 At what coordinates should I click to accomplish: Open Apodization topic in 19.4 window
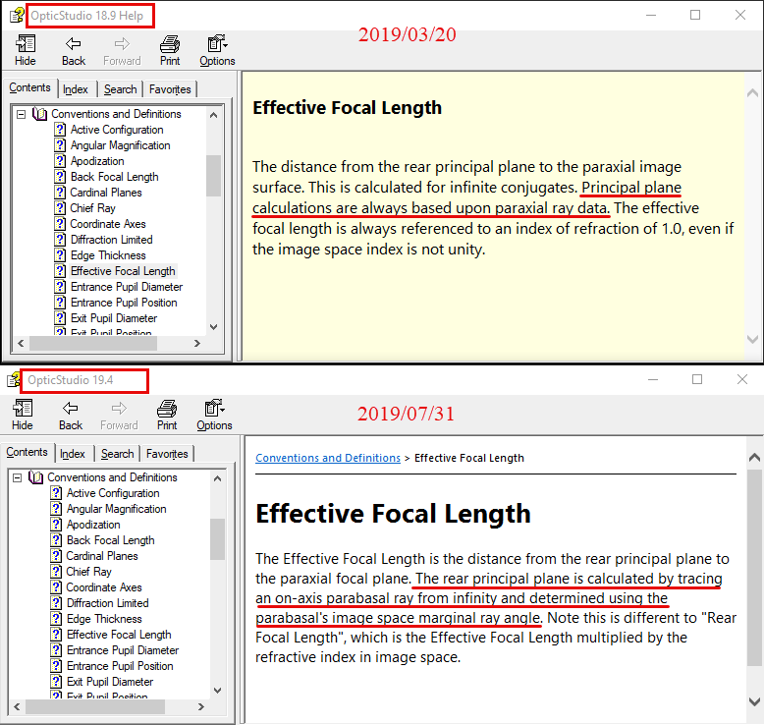tap(93, 525)
